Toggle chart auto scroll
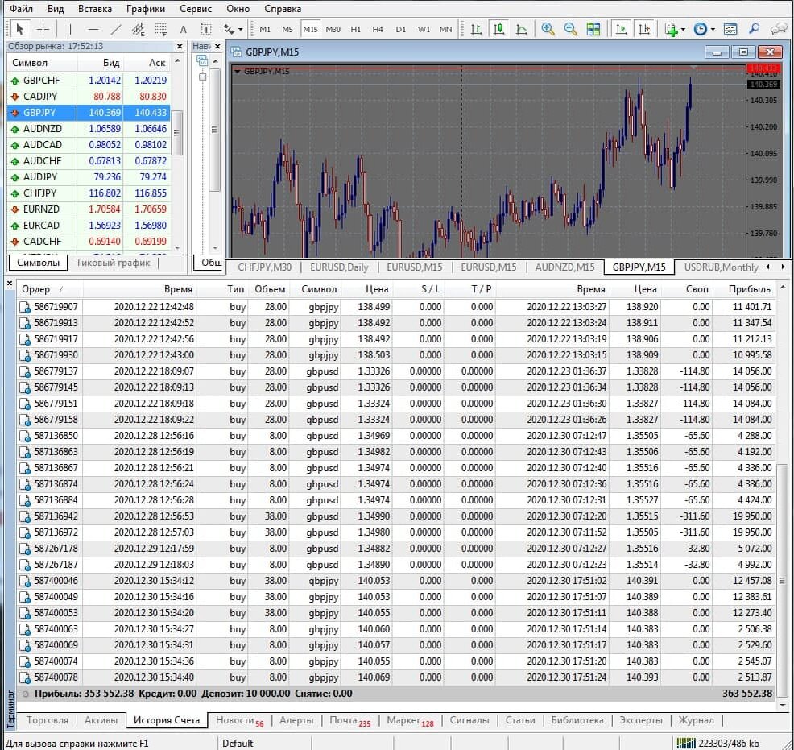 click(622, 29)
